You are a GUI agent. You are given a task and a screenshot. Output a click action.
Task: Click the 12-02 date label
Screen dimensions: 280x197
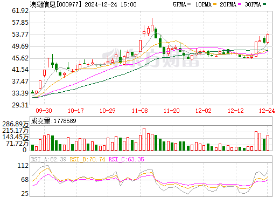(204, 111)
